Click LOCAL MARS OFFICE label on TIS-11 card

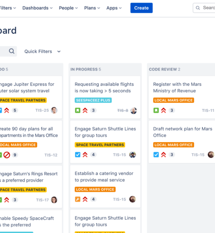coord(174,100)
